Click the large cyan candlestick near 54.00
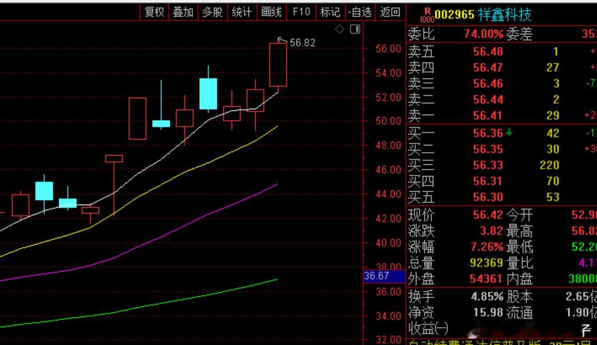597x345 pixels. tap(208, 94)
